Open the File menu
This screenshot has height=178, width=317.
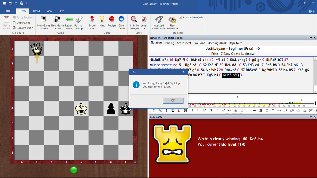[x=8, y=11]
